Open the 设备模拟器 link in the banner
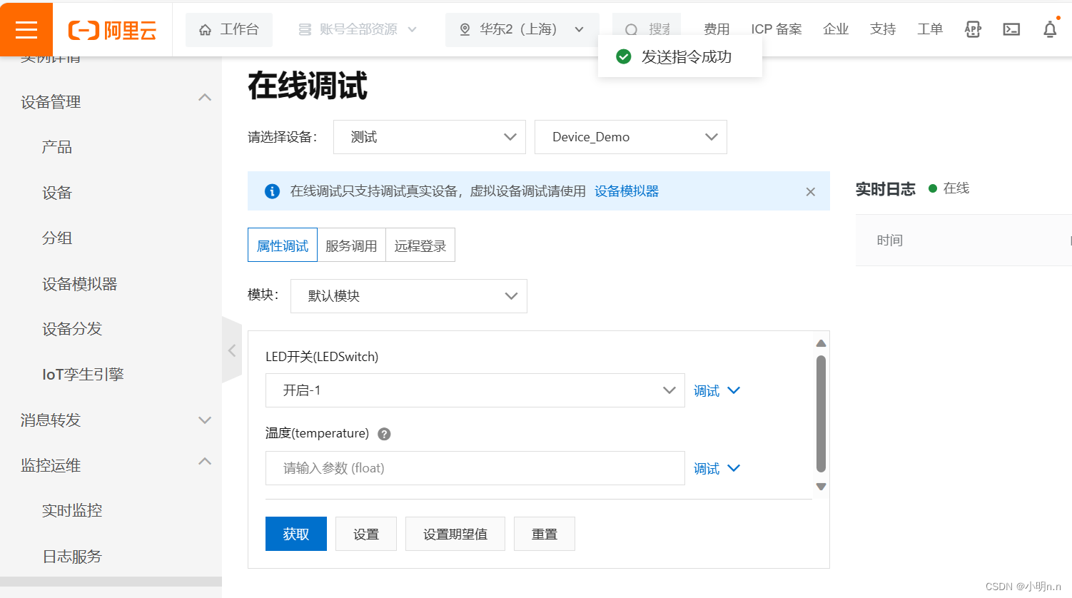The image size is (1072, 598). point(627,191)
